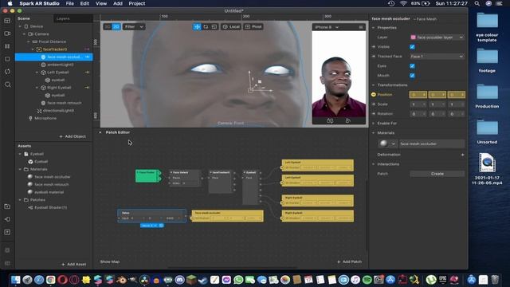Open the material sphere preview dropdown

tap(388, 143)
